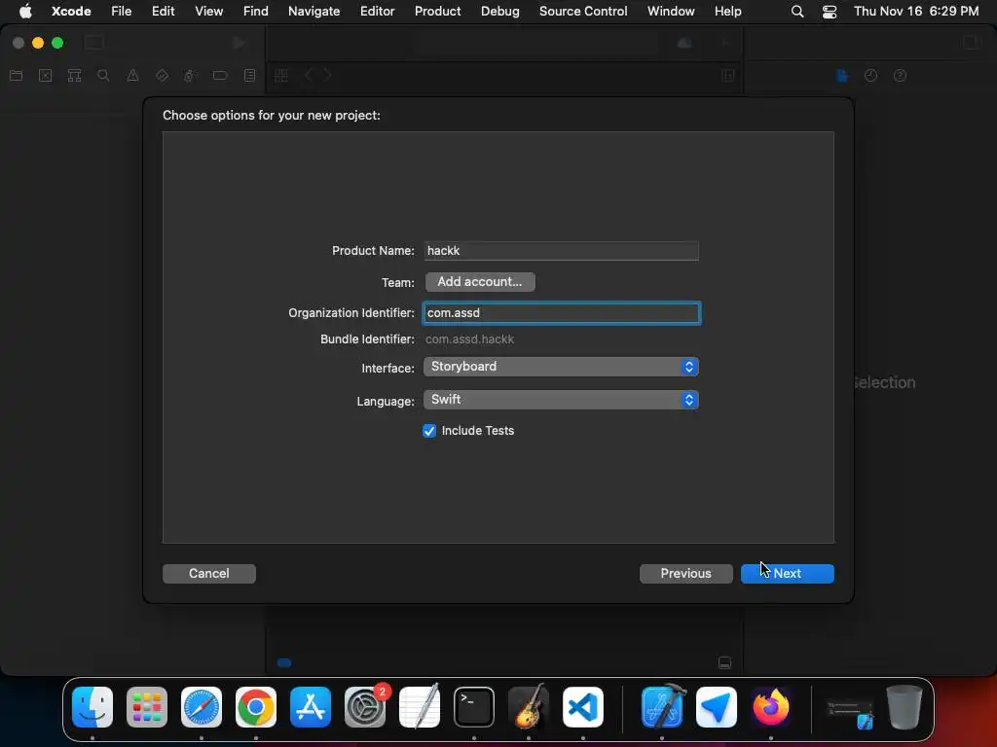Switch to Xcode icon in the Dock
Screen dimensions: 997x747
click(662, 707)
